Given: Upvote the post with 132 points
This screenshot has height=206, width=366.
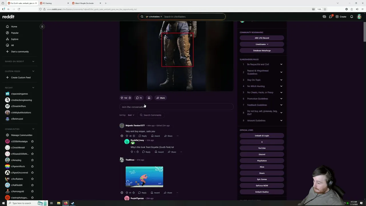Looking at the screenshot, I should click(x=122, y=98).
